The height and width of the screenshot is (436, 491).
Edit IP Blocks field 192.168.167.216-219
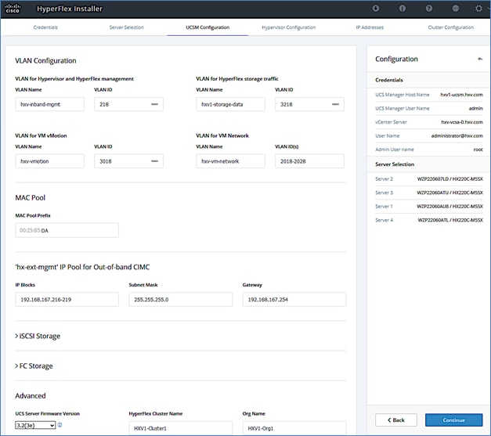point(67,300)
